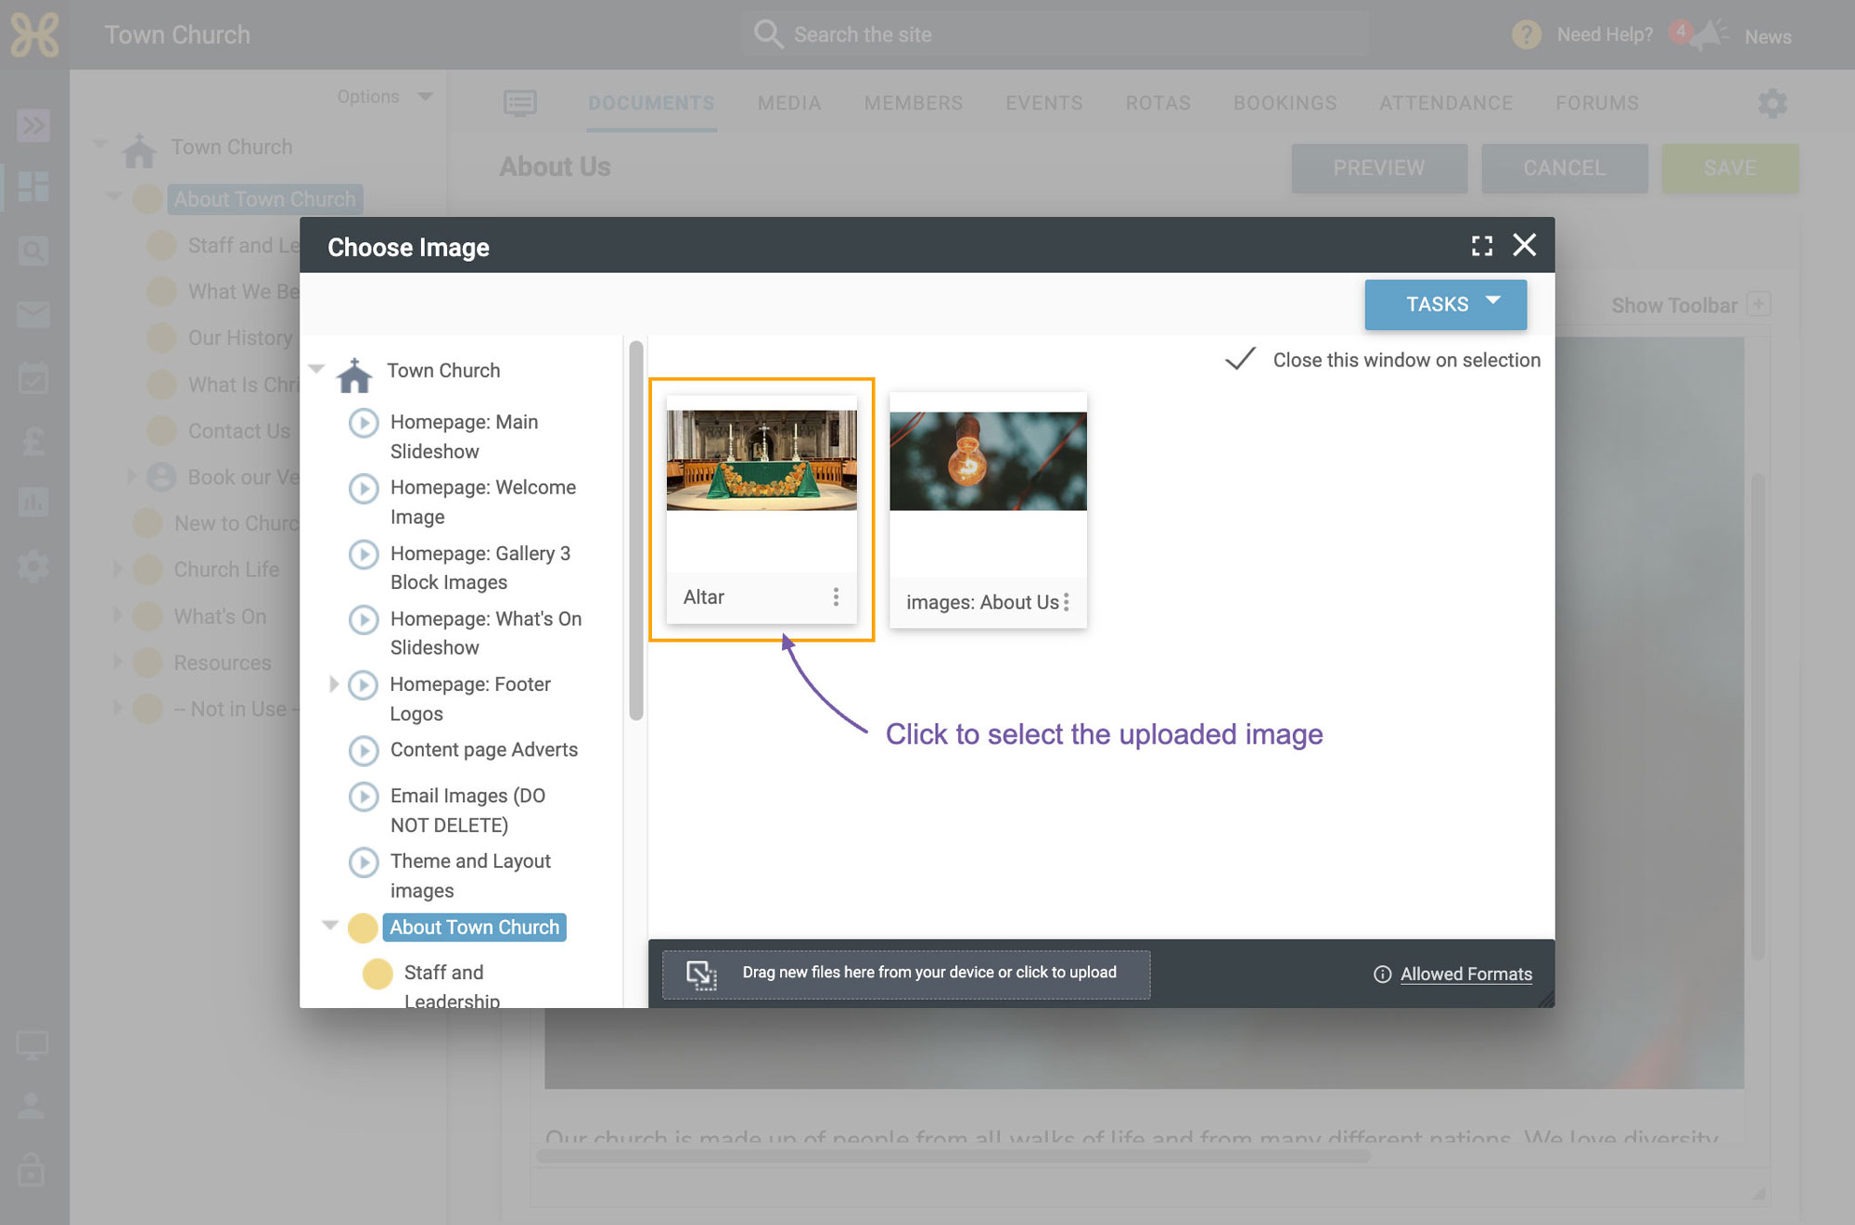Open the user profile icon in left rail
The height and width of the screenshot is (1225, 1855).
31,1104
